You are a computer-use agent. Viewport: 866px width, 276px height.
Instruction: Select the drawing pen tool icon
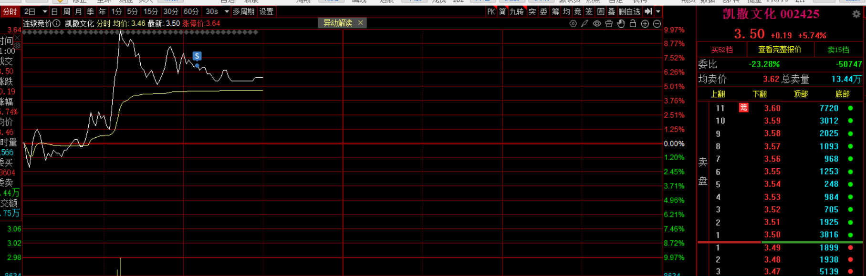click(585, 23)
